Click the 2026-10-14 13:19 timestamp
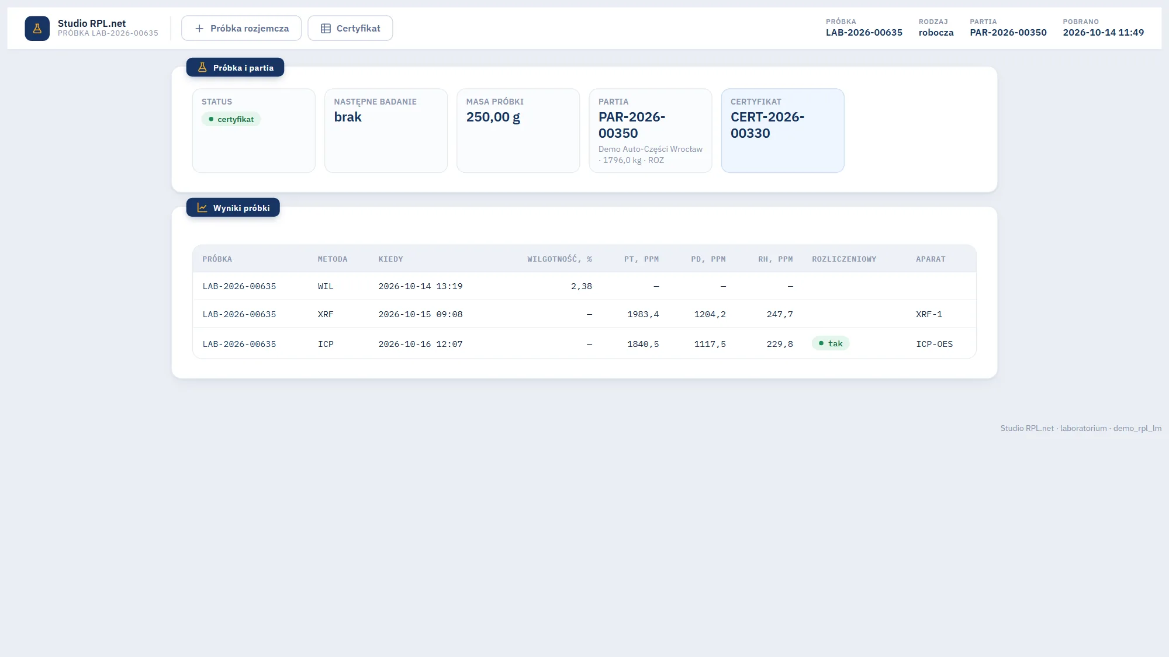 tap(420, 286)
